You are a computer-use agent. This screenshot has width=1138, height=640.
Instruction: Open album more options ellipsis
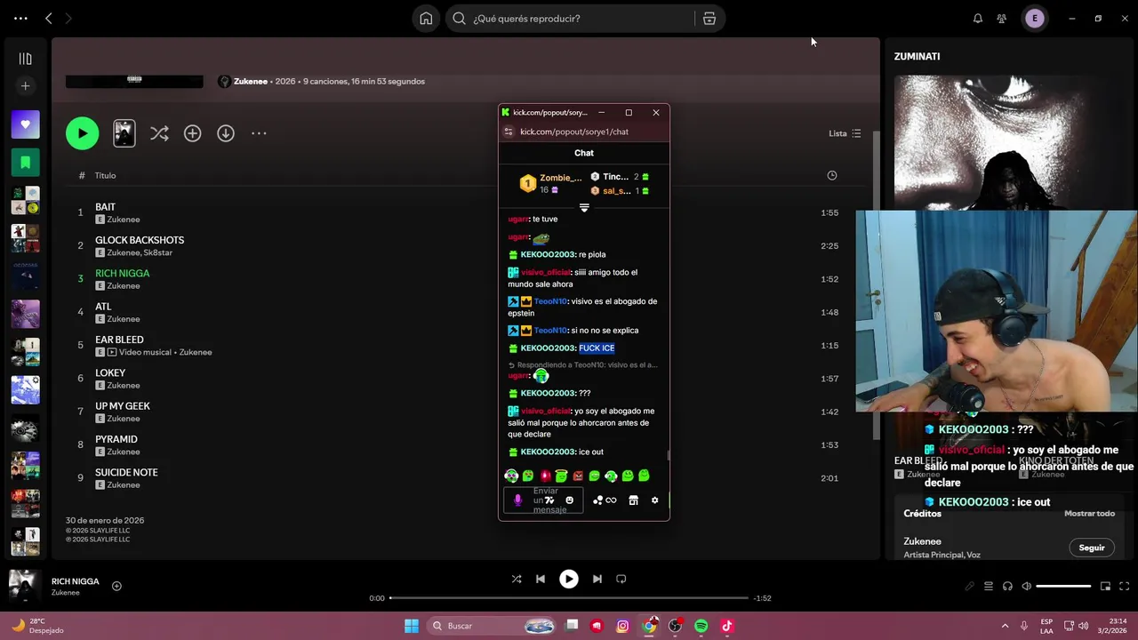(x=259, y=133)
